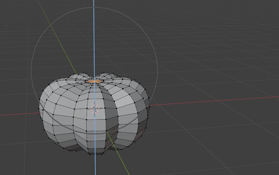Click the left edge of the proportional editing circle
279x175 pixels.
[31, 74]
